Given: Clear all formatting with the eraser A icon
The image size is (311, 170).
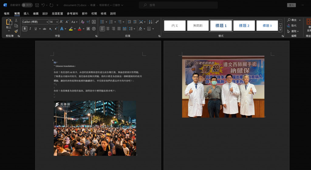Looking at the screenshot, I should click(83, 22).
